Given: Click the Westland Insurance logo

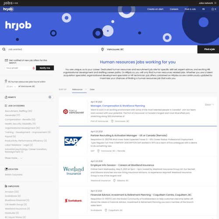Looking at the screenshot, I should coord(74,171).
